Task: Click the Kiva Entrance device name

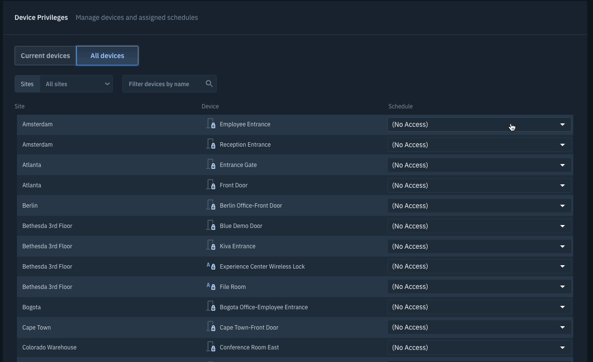Action: click(237, 246)
